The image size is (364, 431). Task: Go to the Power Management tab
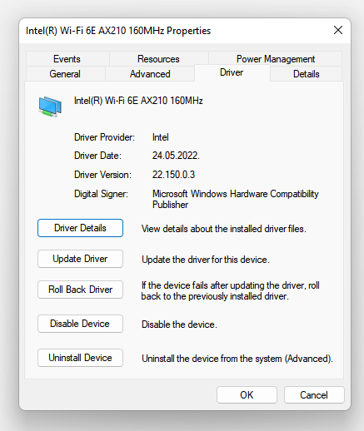coord(276,59)
